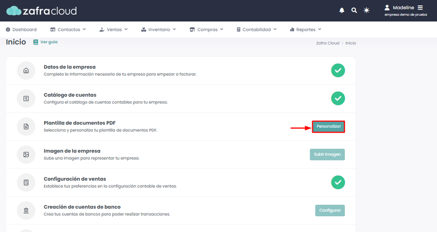The width and height of the screenshot is (437, 232).
Task: Select the Configuración de ventas title
Action: tap(75, 179)
